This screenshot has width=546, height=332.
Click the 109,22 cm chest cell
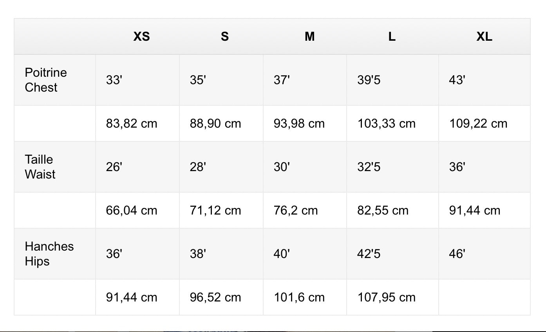[478, 124]
